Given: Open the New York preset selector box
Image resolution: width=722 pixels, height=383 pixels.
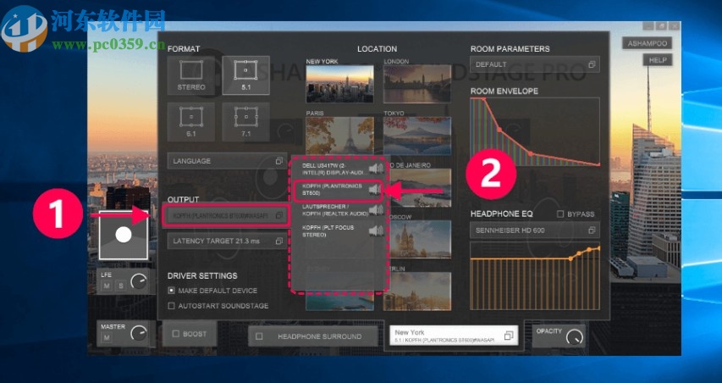Looking at the screenshot, I should point(453,336).
